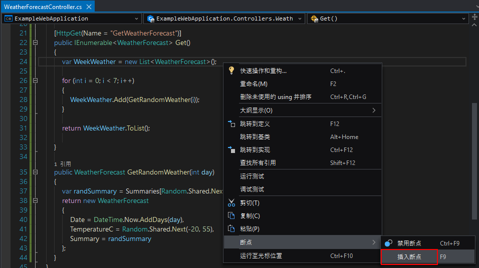Screen dimensions: 479x268
Task: Click the Go to Implementation icon
Action: tap(231, 149)
